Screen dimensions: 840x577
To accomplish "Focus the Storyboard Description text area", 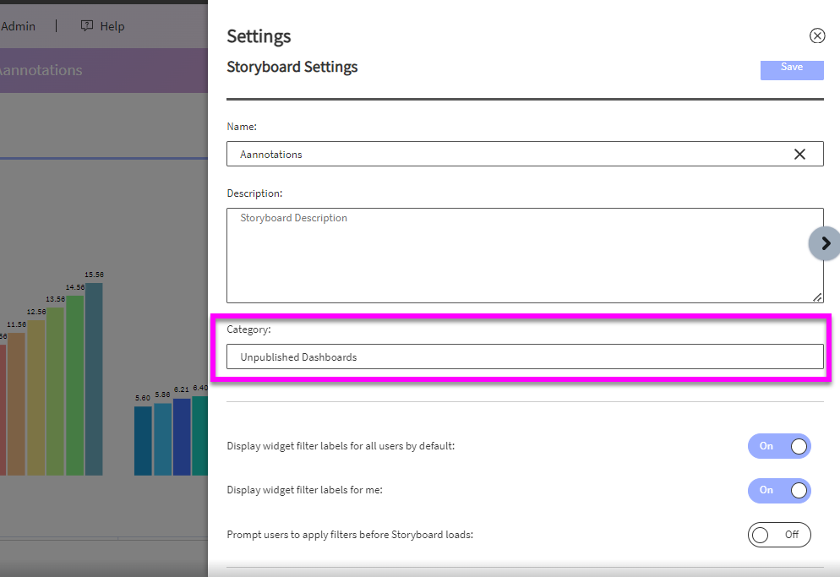I will [x=524, y=255].
